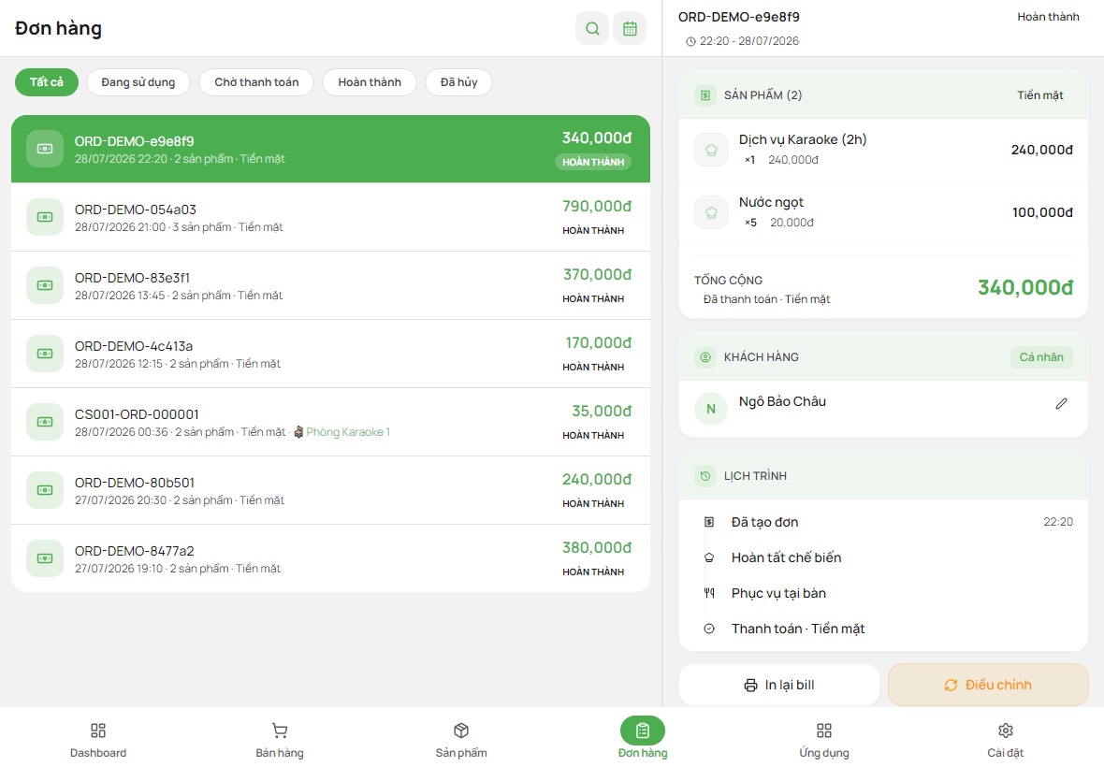This screenshot has height=767, width=1104.
Task: Select order ORD-DEMO-4c413a row
Action: [x=330, y=354]
